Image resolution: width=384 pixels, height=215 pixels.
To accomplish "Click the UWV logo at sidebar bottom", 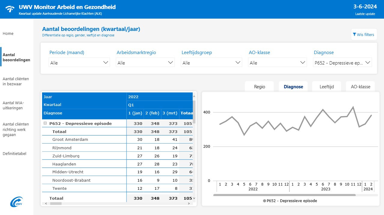I will pos(17,202).
